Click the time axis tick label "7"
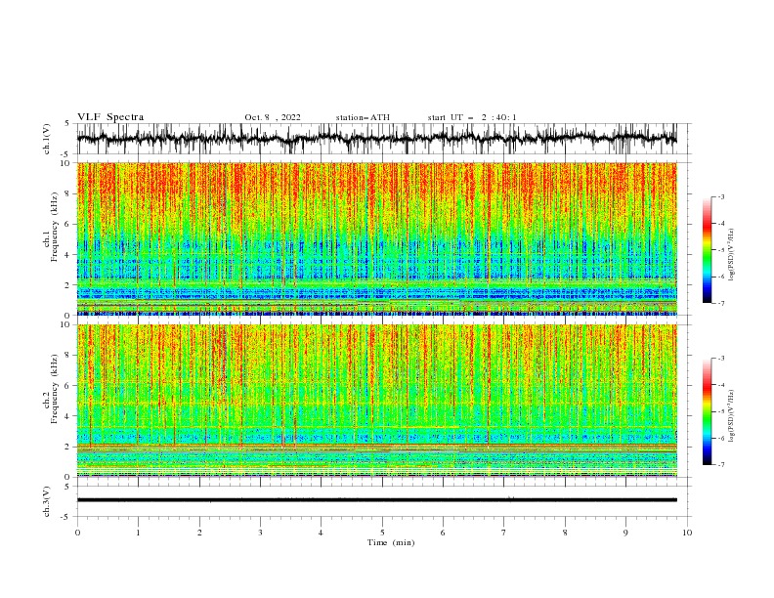Image resolution: width=774 pixels, height=598 pixels. pyautogui.click(x=504, y=533)
